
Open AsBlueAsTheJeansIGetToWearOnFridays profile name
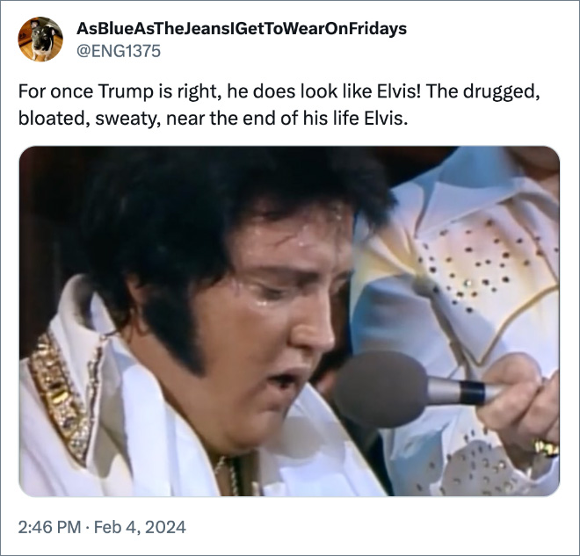tap(242, 28)
